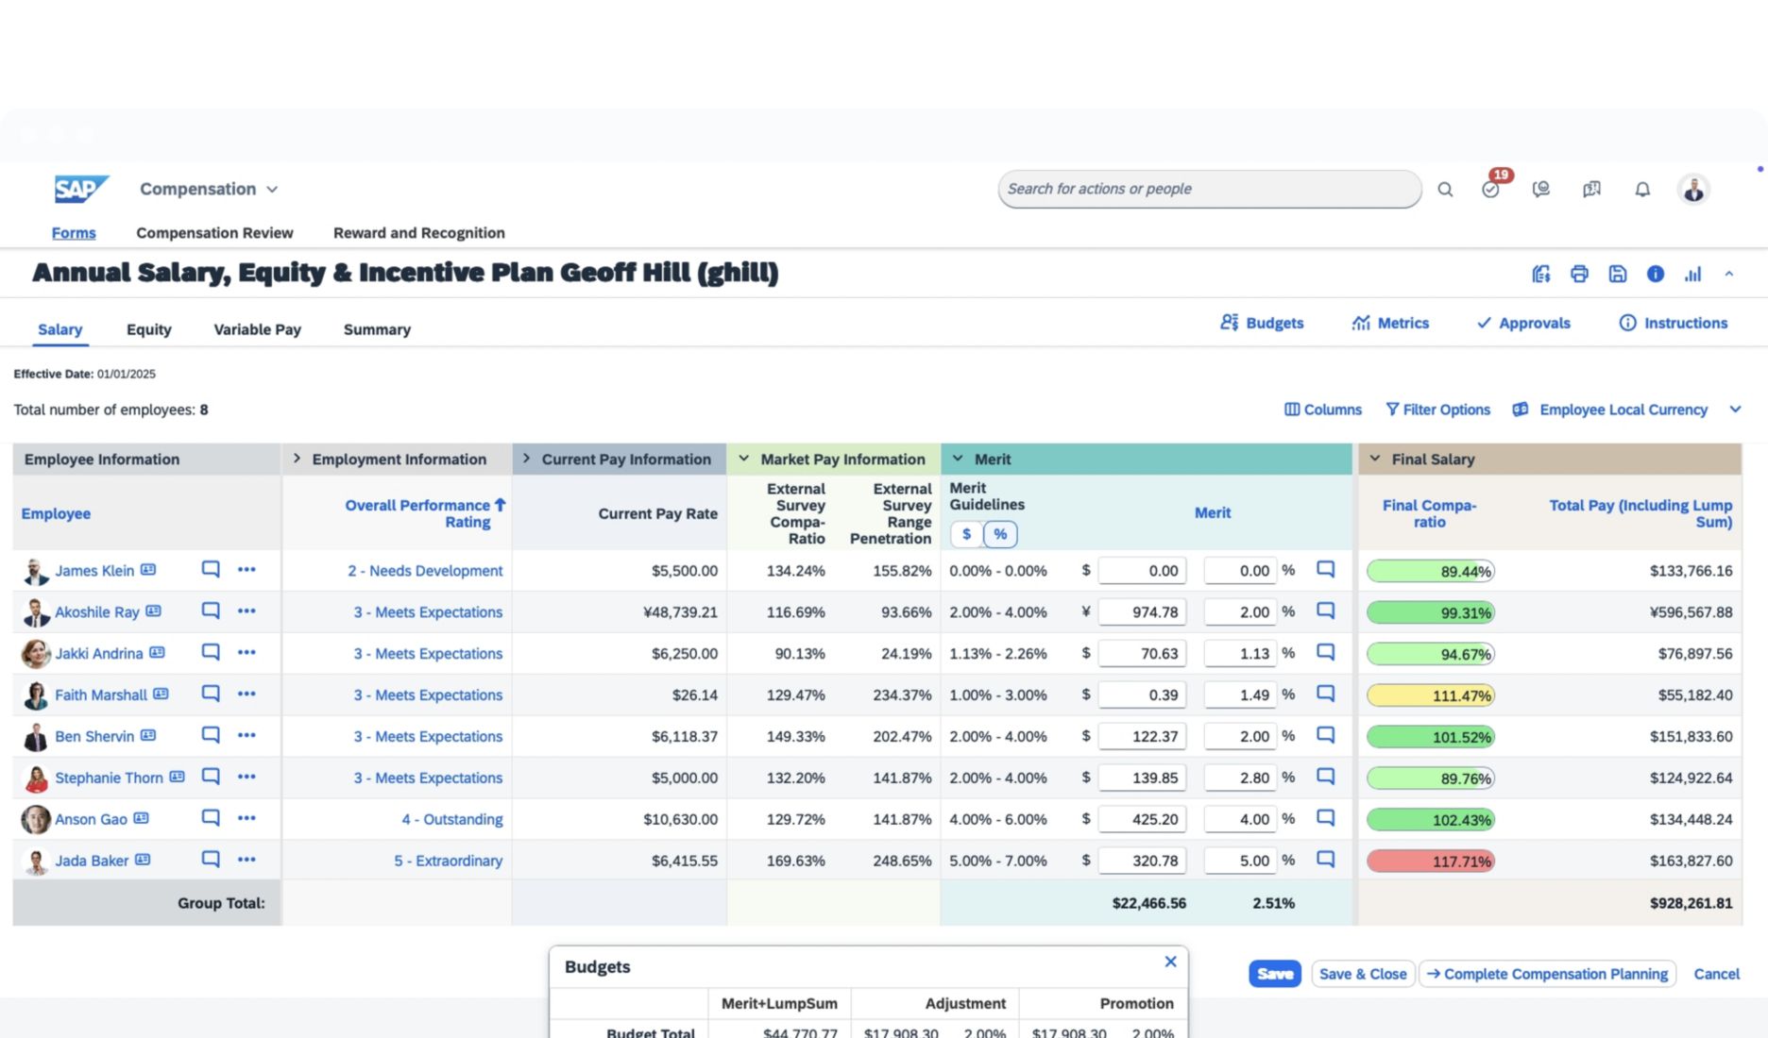Image resolution: width=1768 pixels, height=1038 pixels.
Task: Collapse the Market Pay Information column group
Action: [744, 459]
